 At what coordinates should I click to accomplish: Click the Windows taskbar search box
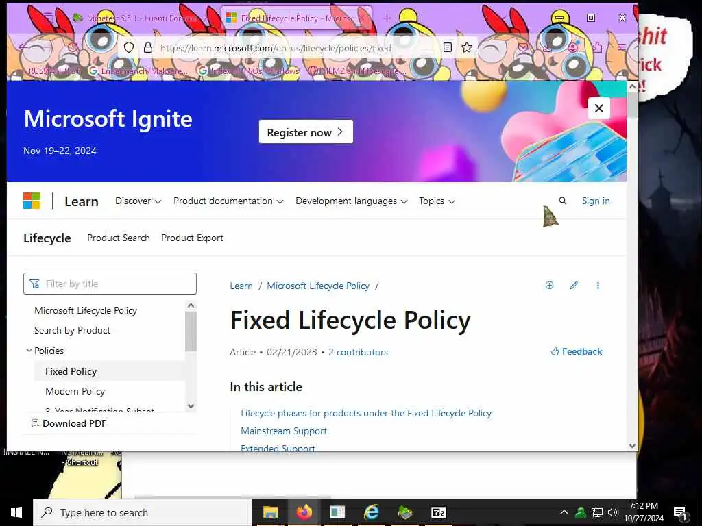pyautogui.click(x=143, y=512)
